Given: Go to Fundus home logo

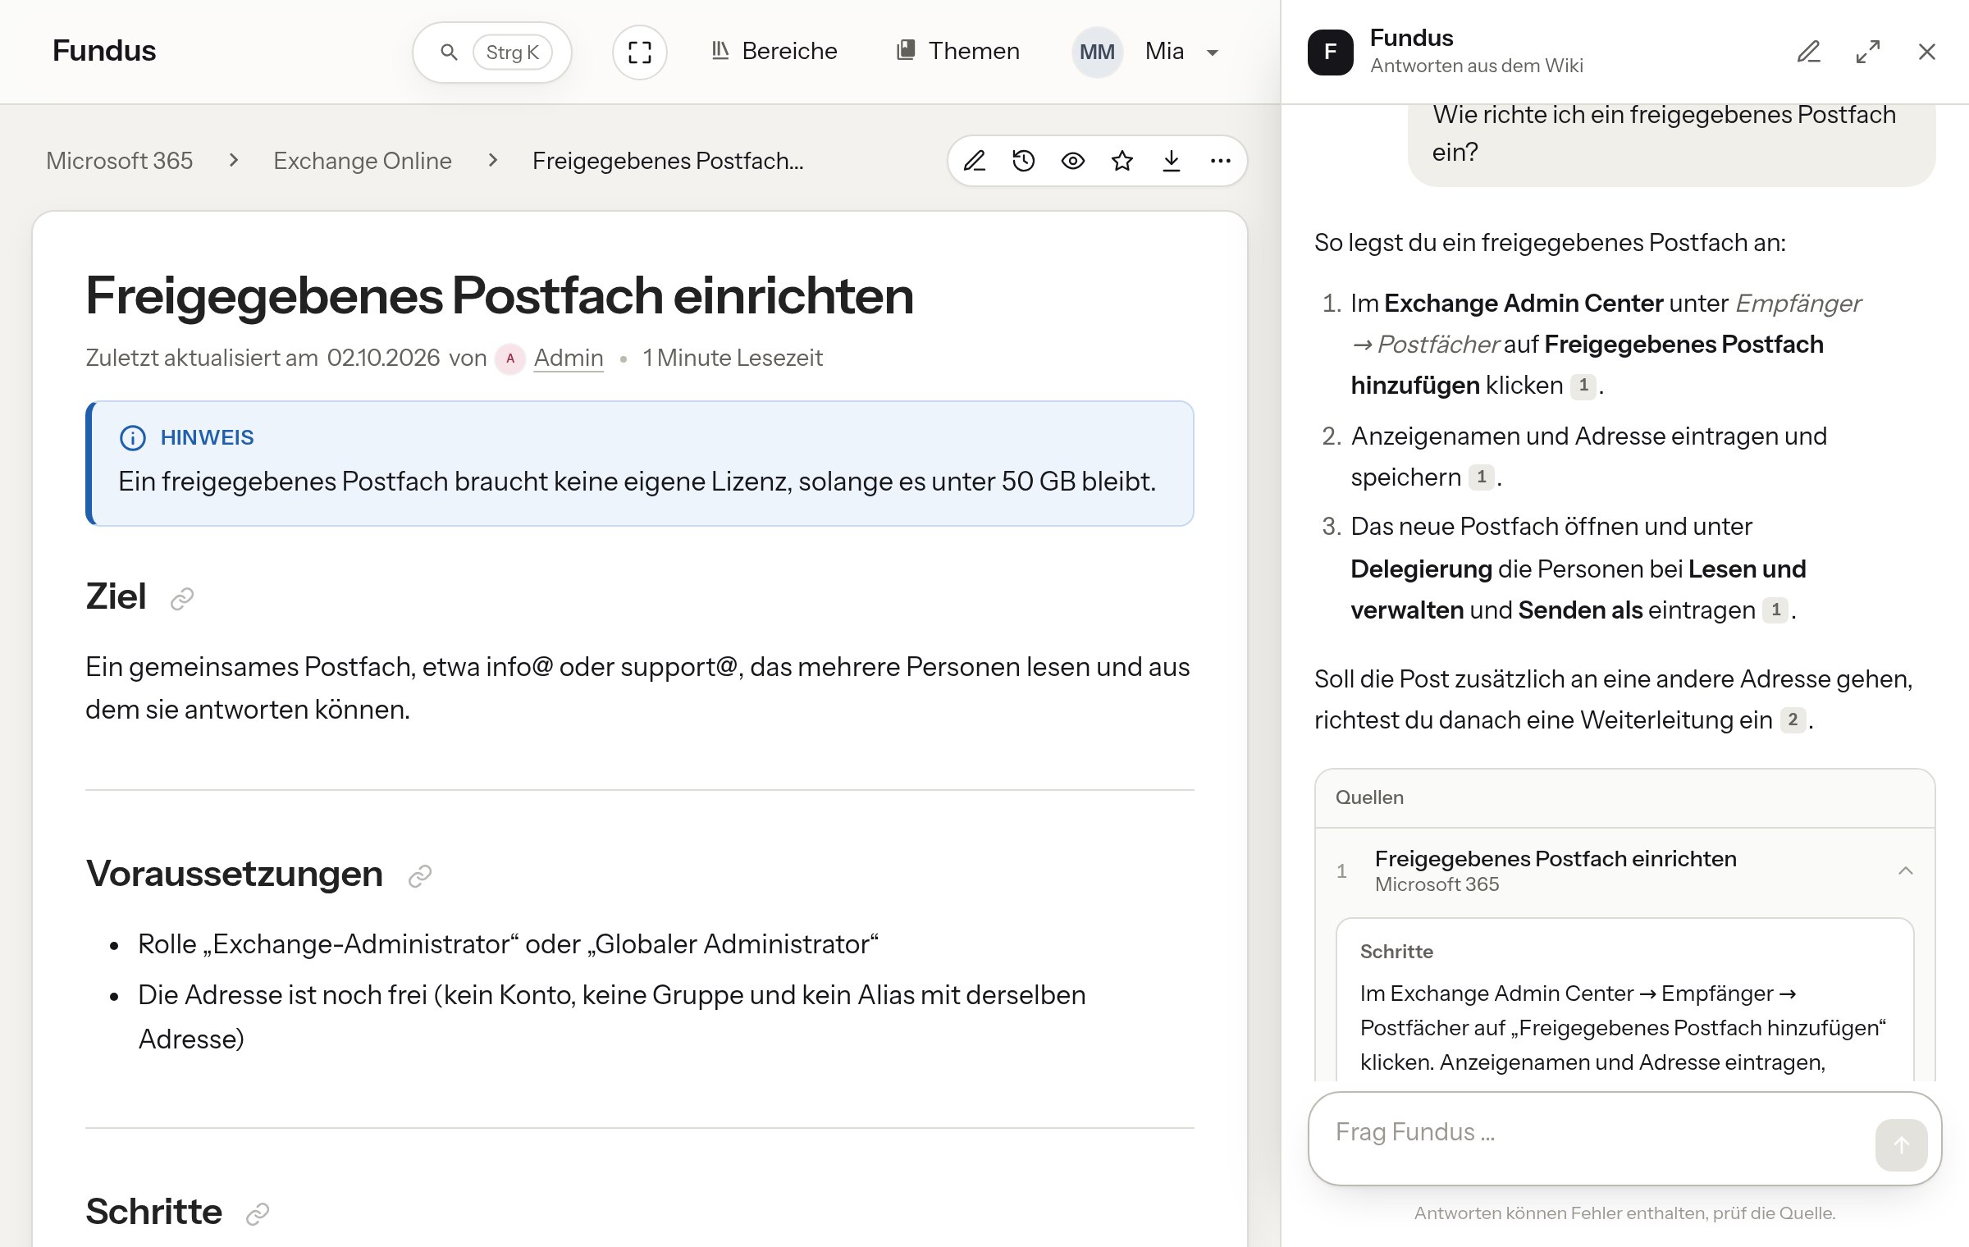Looking at the screenshot, I should click(x=104, y=50).
